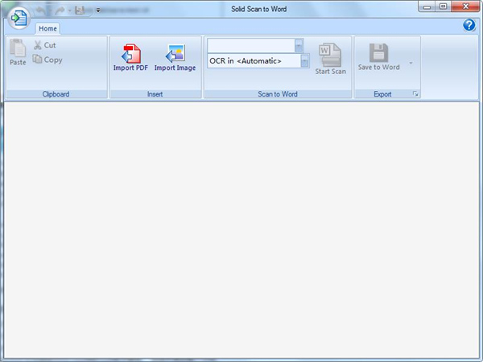The width and height of the screenshot is (483, 362).
Task: Click the Redo arrow in quick access toolbar
Action: click(60, 10)
